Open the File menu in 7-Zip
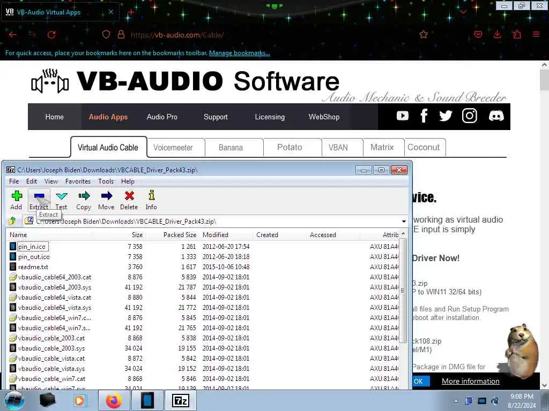Screen dimensions: 549x411 14,181
